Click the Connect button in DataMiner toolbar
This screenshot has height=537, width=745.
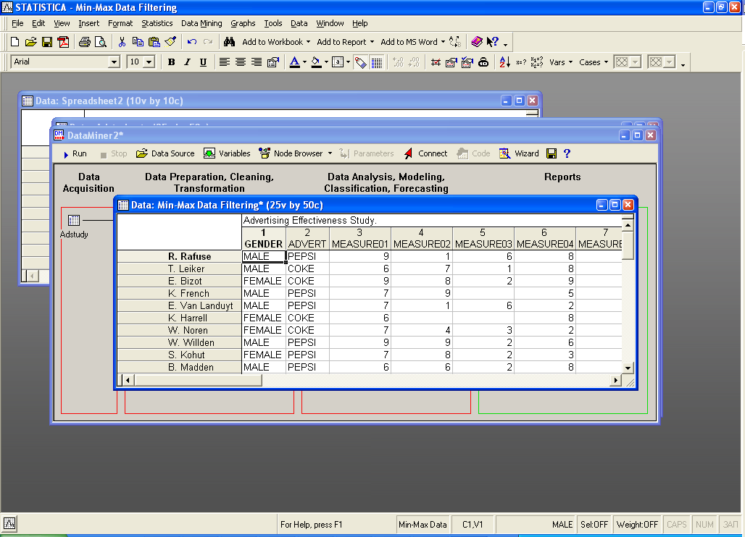point(425,153)
